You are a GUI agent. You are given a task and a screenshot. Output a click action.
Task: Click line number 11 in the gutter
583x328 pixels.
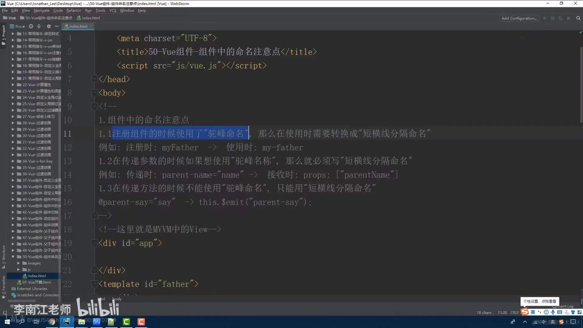click(67, 134)
